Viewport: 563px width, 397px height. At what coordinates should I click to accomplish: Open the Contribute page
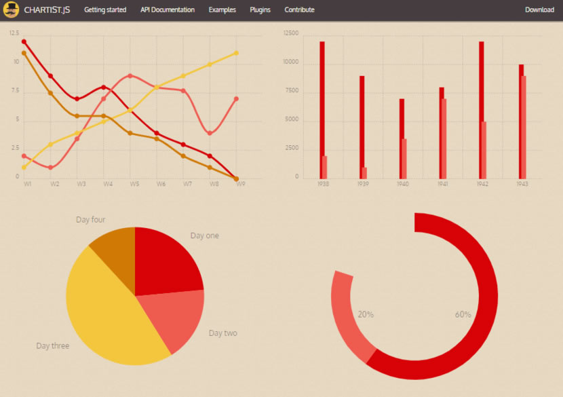tap(299, 10)
